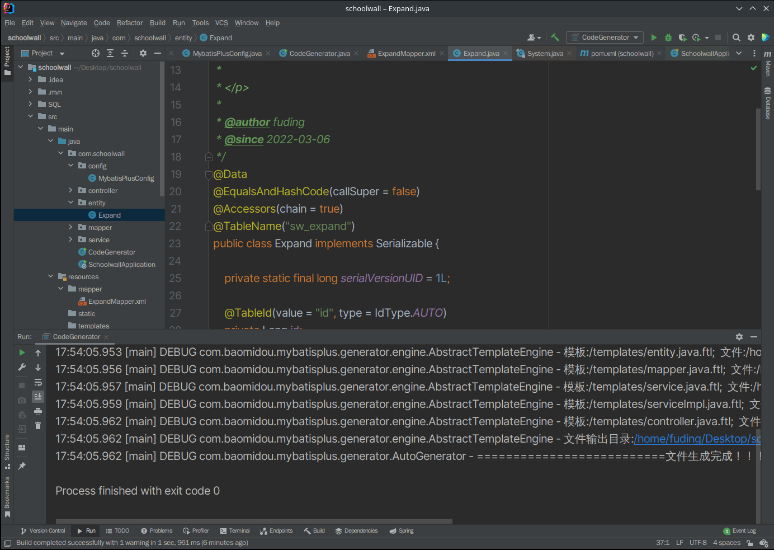Close the Expand.java editor tab
The height and width of the screenshot is (550, 774).
(506, 53)
